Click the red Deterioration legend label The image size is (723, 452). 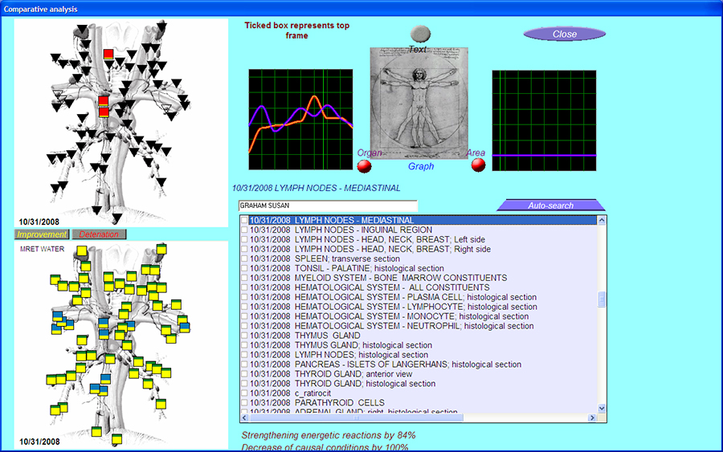tap(99, 234)
